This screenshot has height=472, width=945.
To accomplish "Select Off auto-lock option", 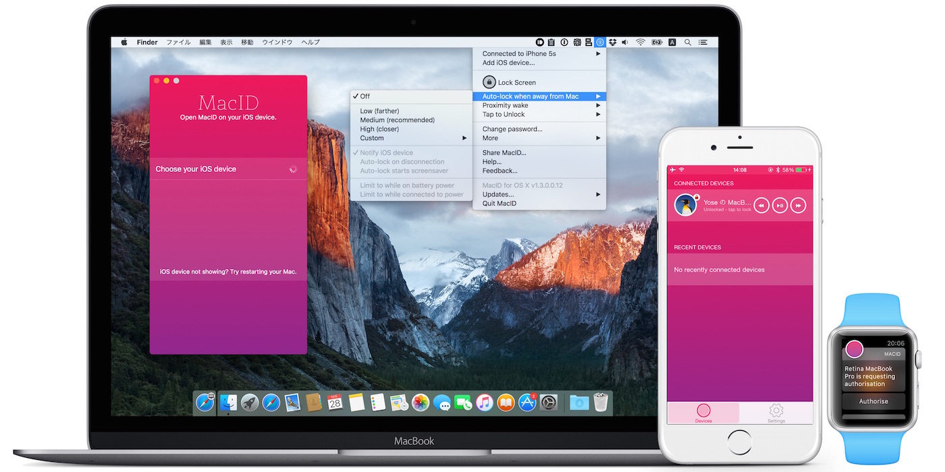I will [411, 96].
